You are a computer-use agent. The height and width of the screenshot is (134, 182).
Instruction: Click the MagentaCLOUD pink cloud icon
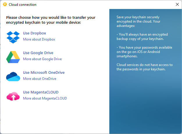[13, 96]
